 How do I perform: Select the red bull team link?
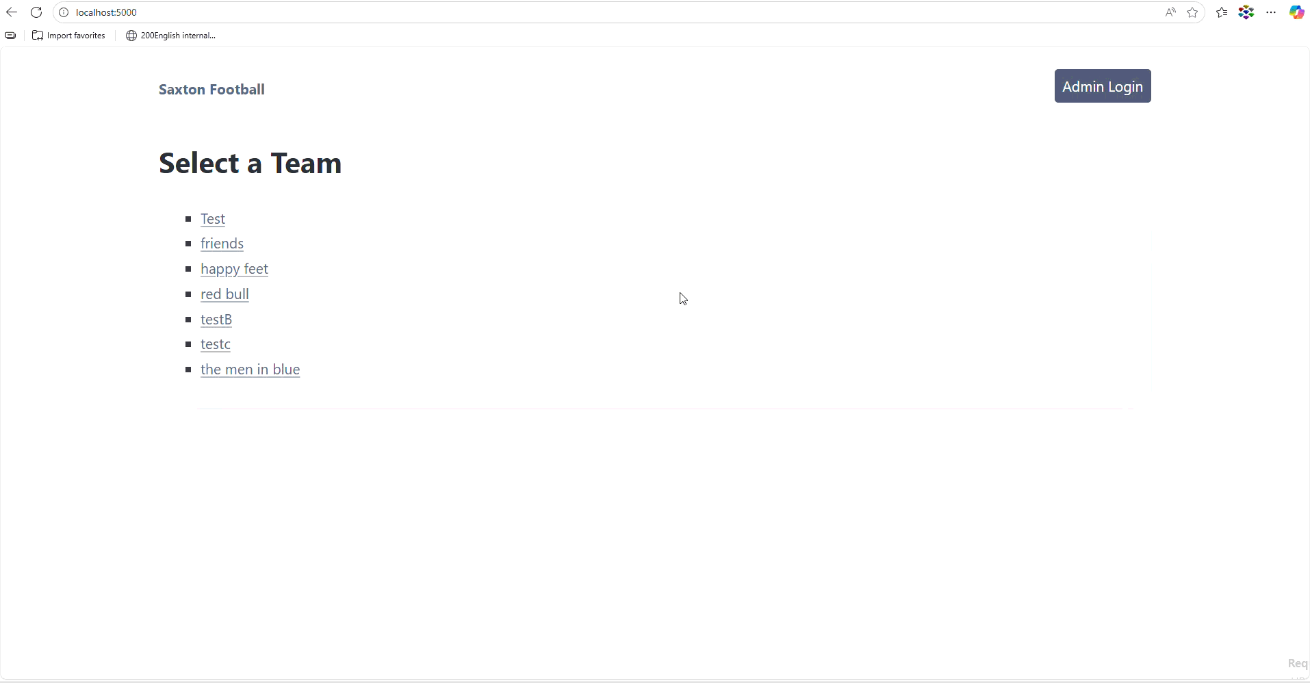[x=224, y=294]
